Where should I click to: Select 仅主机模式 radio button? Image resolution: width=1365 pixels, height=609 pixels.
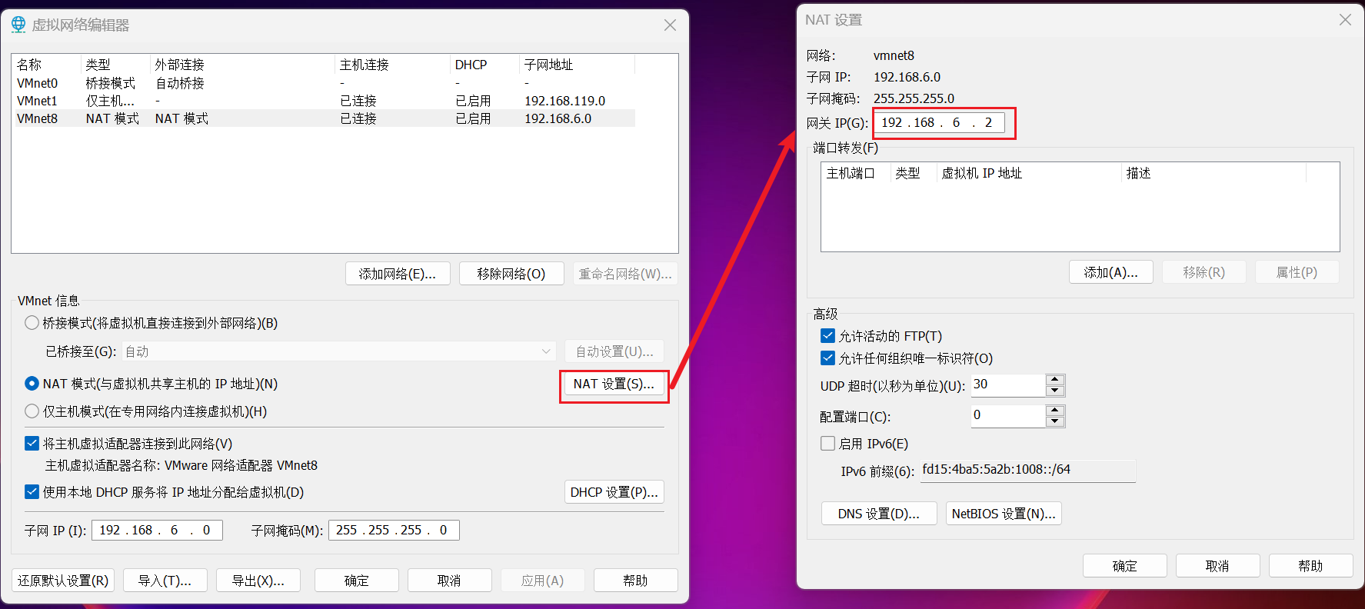(32, 411)
